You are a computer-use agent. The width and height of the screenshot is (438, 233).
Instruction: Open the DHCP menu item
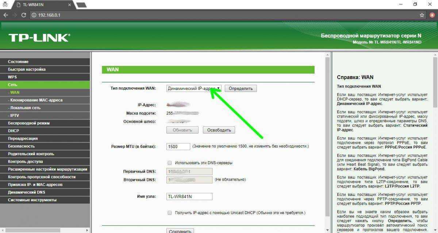(x=45, y=131)
